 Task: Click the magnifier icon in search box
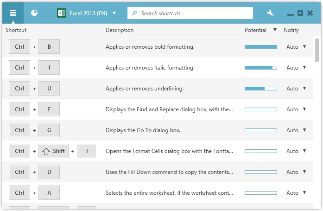click(135, 13)
